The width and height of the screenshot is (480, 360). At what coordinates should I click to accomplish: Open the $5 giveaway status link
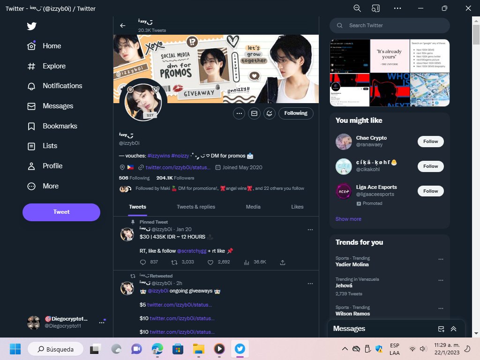click(x=180, y=305)
